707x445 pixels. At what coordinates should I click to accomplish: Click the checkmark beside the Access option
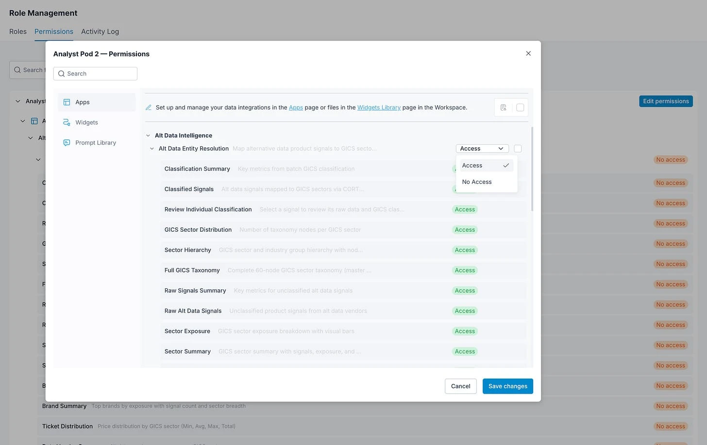coord(506,165)
